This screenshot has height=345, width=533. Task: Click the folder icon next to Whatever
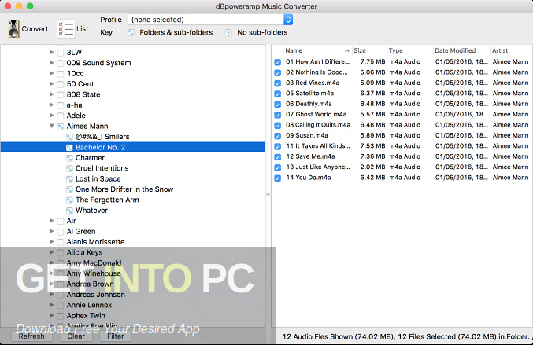point(69,211)
